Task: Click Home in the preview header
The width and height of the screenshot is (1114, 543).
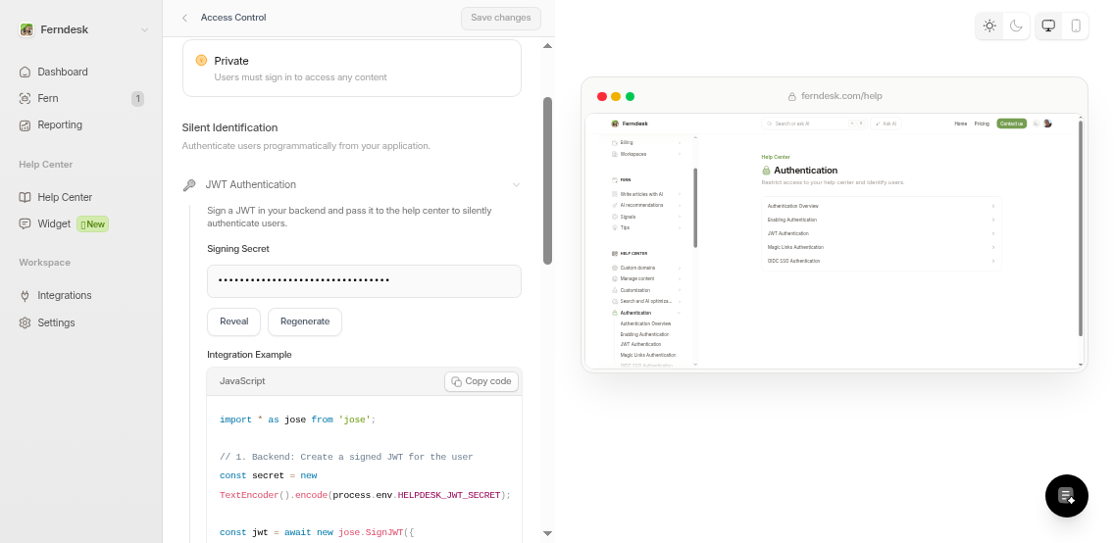Action: (x=961, y=123)
